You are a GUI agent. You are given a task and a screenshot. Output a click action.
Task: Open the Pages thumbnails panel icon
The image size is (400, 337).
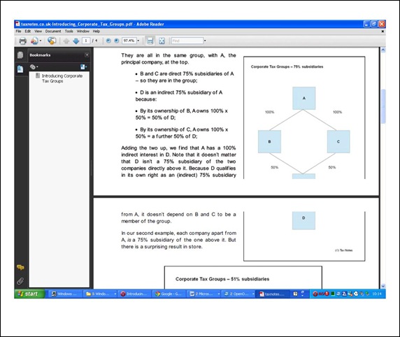[x=20, y=55]
